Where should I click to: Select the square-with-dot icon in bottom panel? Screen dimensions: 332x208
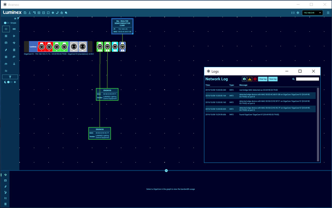coord(6,204)
